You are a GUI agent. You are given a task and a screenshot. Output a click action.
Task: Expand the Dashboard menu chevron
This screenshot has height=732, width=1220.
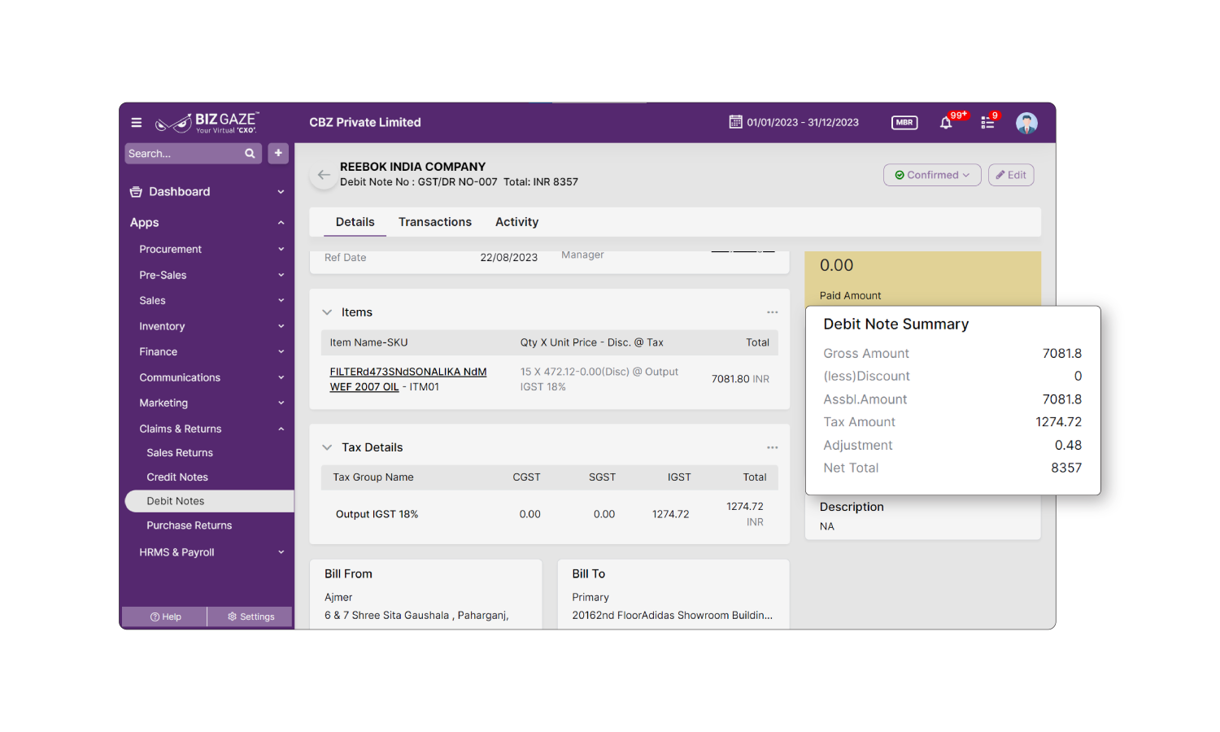(x=281, y=192)
